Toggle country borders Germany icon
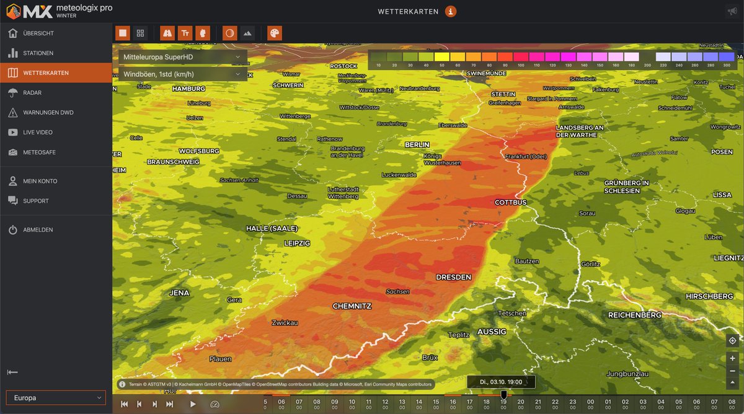 (202, 33)
